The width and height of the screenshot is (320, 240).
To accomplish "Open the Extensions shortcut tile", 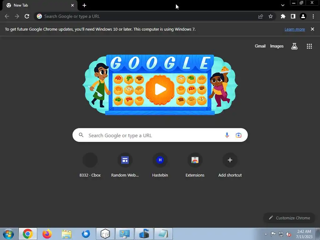I will click(195, 165).
